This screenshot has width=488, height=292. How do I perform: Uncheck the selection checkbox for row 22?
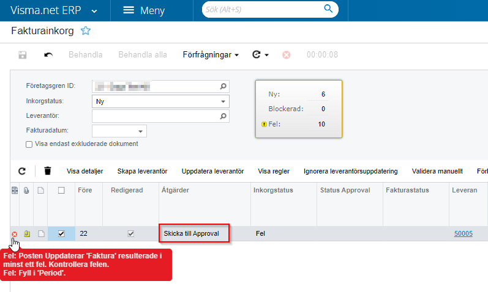point(61,233)
